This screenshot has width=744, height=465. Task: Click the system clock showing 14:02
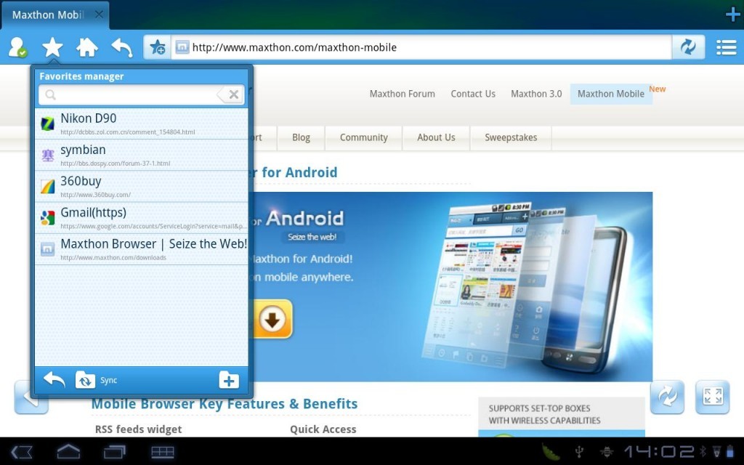pos(658,451)
